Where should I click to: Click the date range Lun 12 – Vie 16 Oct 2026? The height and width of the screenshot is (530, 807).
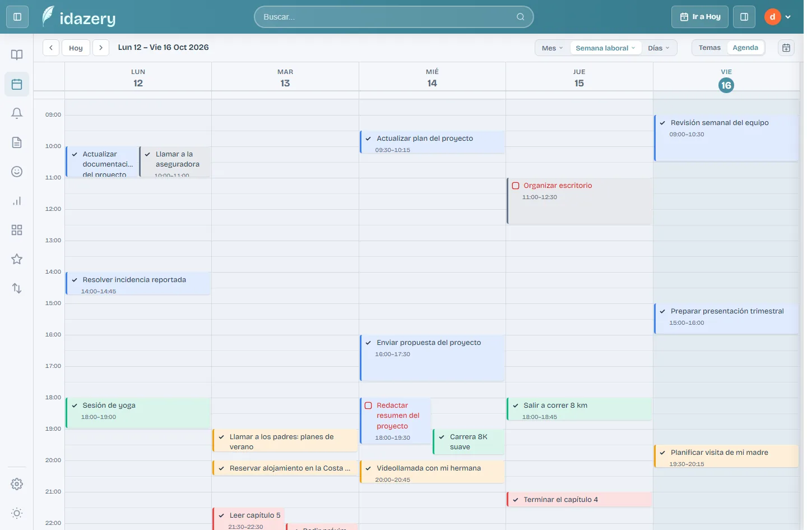click(163, 48)
